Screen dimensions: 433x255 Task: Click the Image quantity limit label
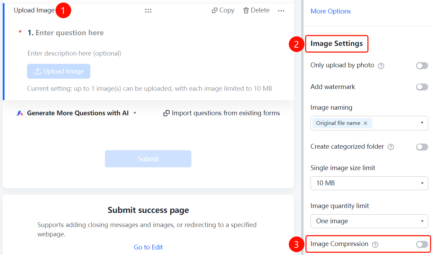tap(340, 206)
